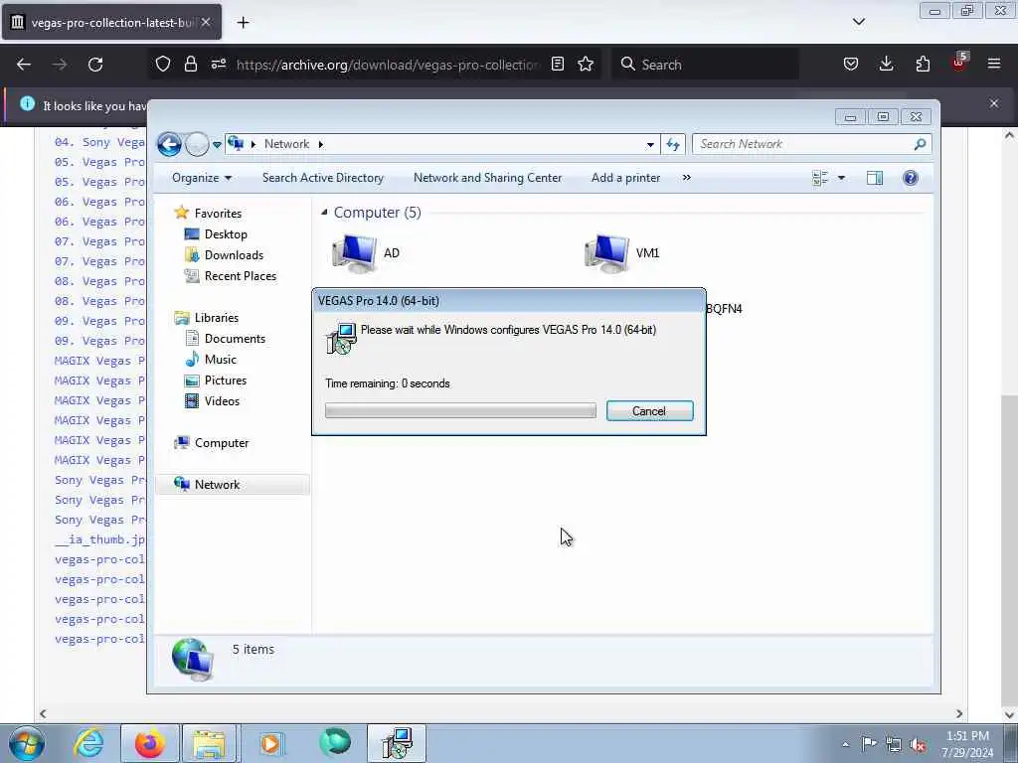
Task: Switch to Firefox on taskbar
Action: 150,743
